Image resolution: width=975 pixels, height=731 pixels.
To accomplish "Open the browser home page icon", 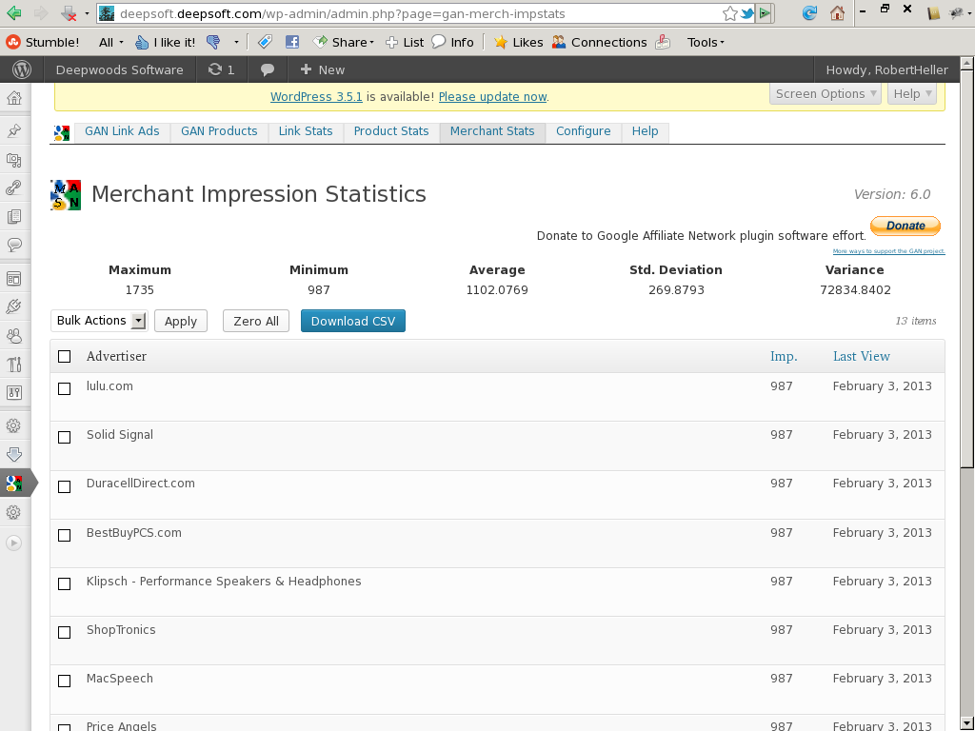I will [838, 13].
